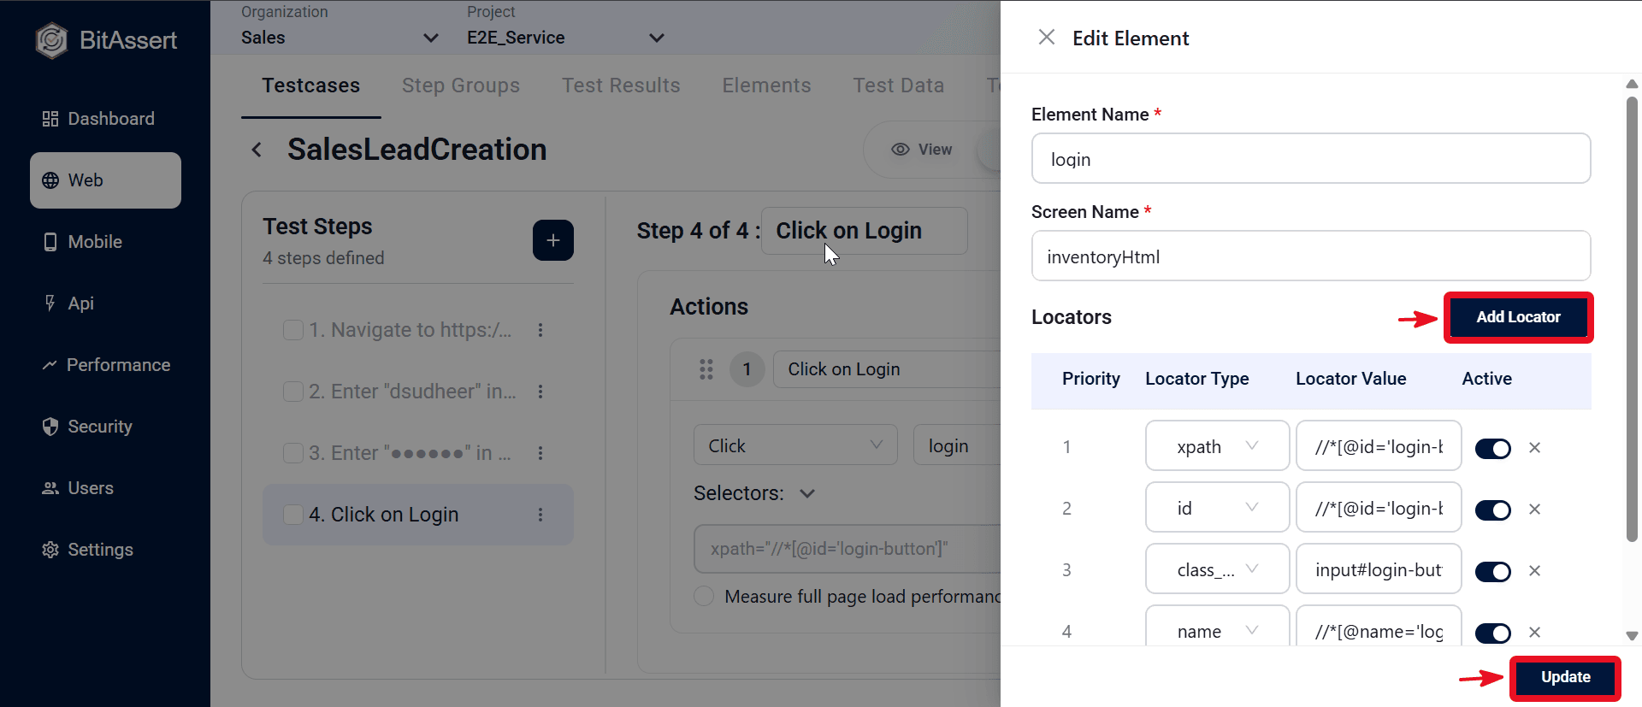
Task: Turn off the priority 4 name locator toggle
Action: click(1493, 633)
